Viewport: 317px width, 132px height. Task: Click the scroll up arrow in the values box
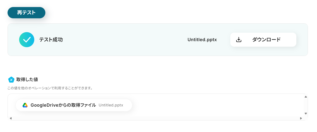point(306,97)
